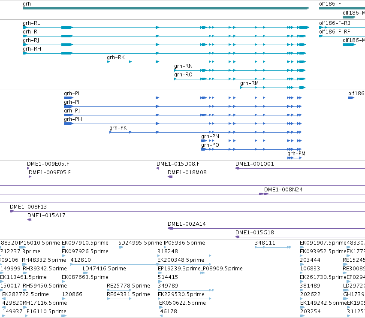Select the RH17116.5prime EST

(45, 303)
